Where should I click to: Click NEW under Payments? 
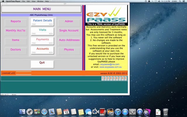(51, 43)
